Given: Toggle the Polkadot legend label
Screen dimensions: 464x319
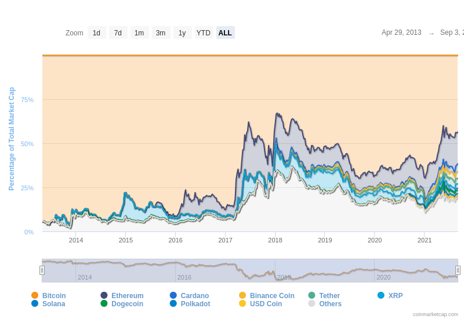Looking at the screenshot, I should [195, 304].
